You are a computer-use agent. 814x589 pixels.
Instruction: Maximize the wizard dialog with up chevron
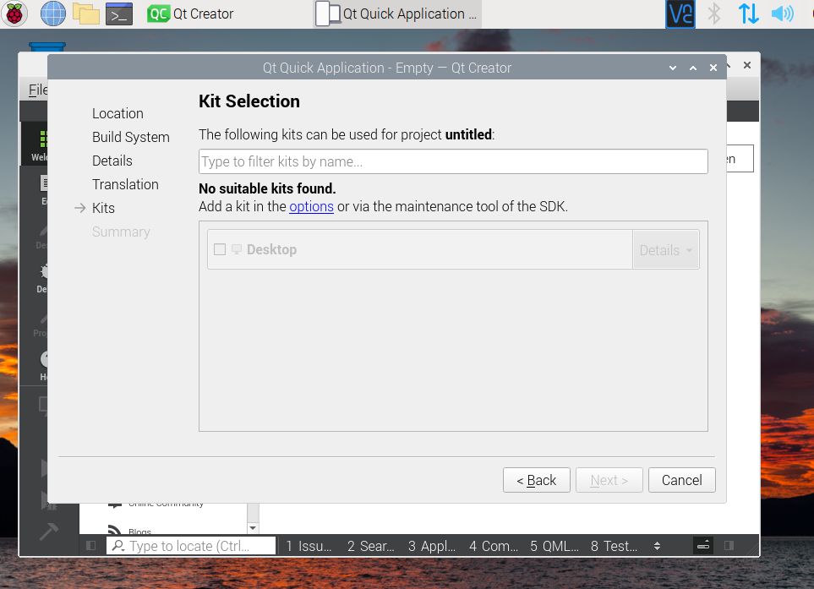click(693, 68)
